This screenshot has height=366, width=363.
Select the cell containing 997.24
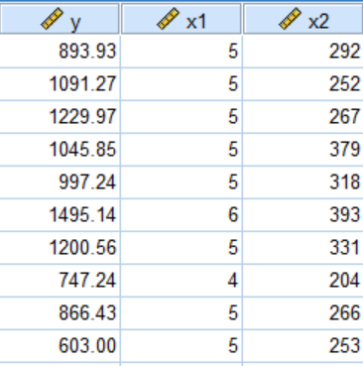click(x=60, y=183)
